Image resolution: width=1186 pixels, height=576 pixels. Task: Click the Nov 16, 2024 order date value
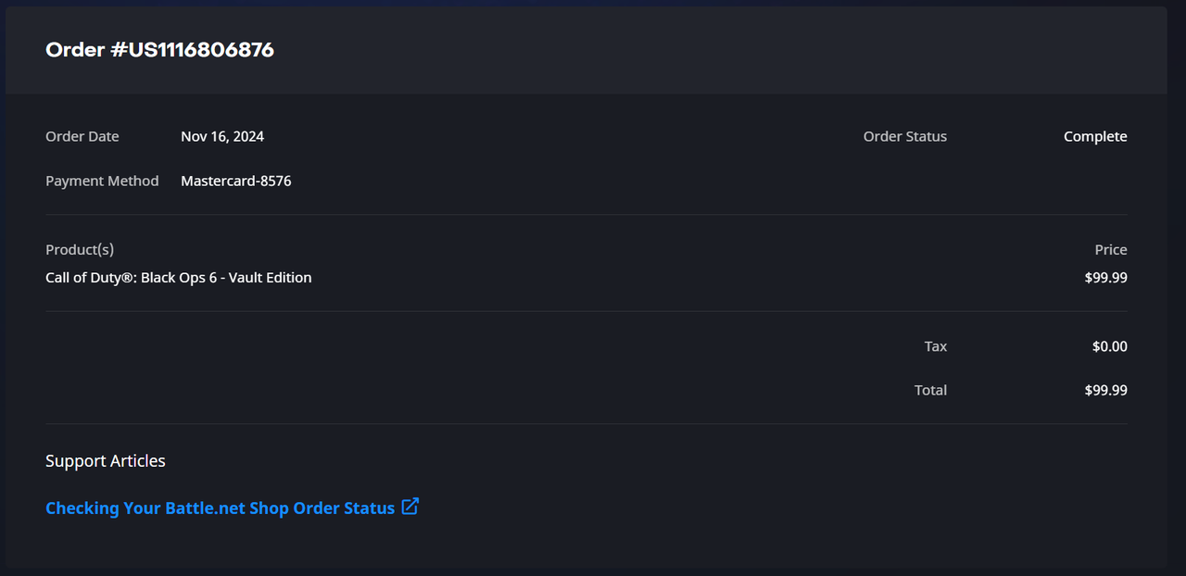tap(222, 136)
